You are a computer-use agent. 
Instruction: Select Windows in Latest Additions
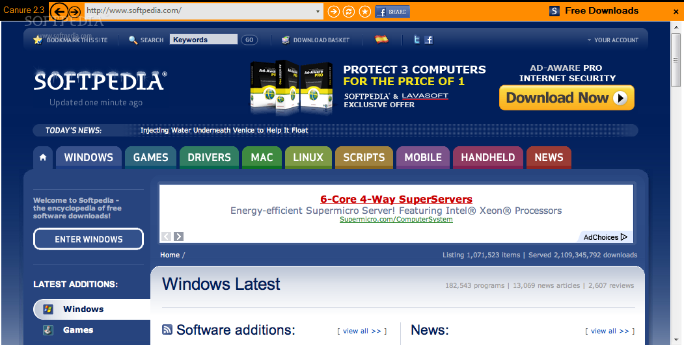pyautogui.click(x=92, y=309)
